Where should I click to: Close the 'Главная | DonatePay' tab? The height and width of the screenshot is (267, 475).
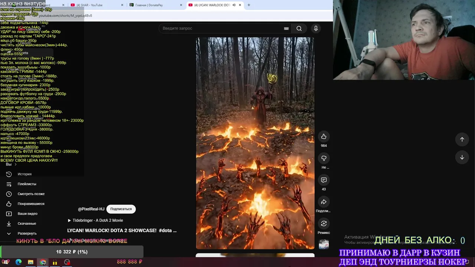(x=181, y=5)
